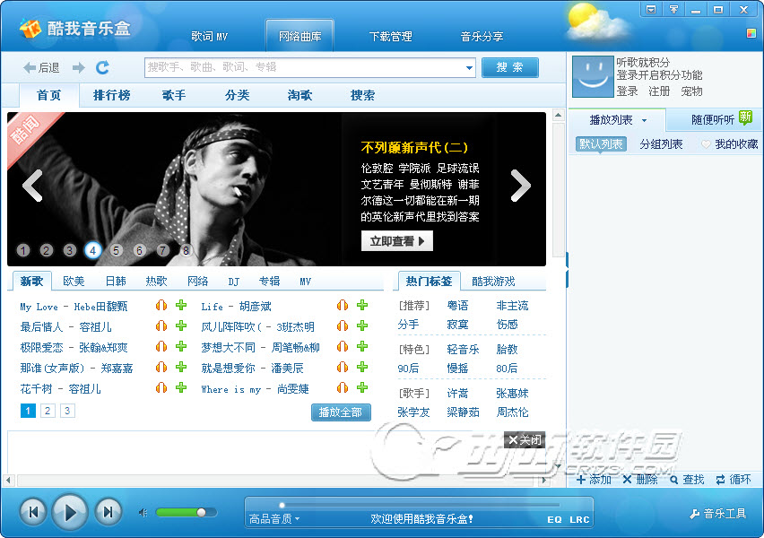Play previous track button
The height and width of the screenshot is (538, 764).
pyautogui.click(x=33, y=512)
